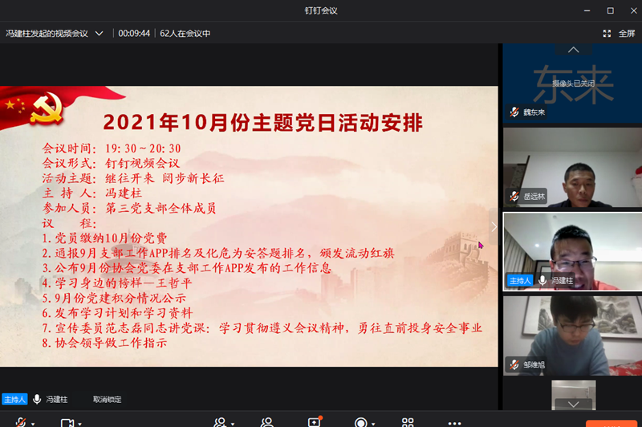This screenshot has height=427, width=642.
Task: Open the more options ellipsis menu
Action: pyautogui.click(x=454, y=422)
